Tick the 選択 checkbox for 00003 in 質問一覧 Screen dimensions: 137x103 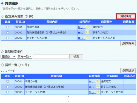[x=8, y=92]
